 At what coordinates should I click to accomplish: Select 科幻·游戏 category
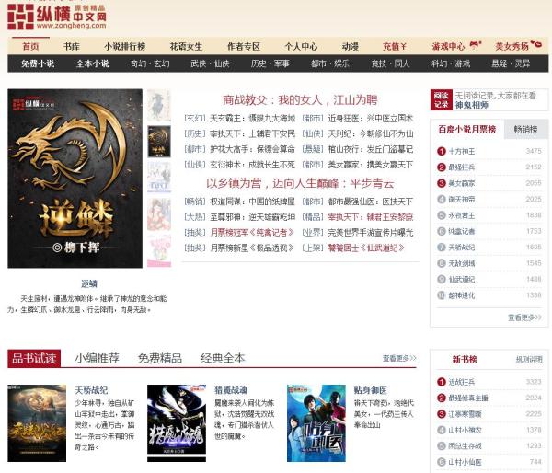(x=451, y=63)
